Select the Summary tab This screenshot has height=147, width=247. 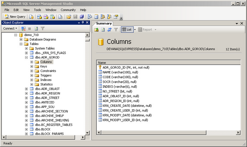tap(104, 24)
